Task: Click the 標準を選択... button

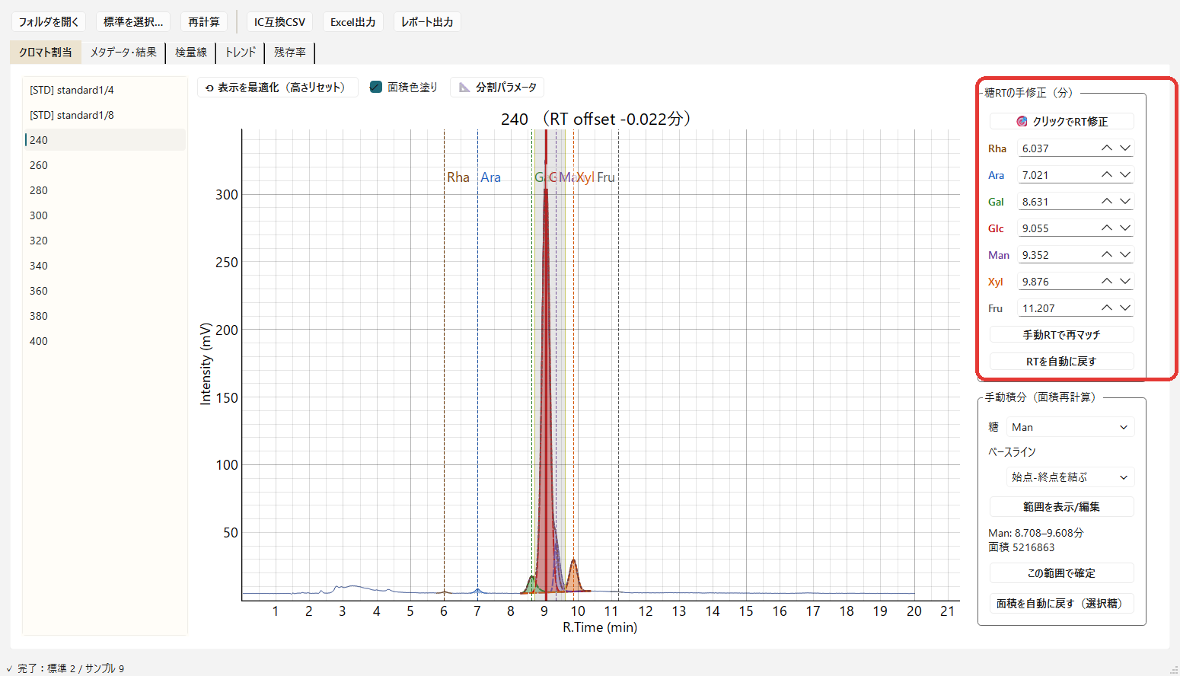Action: pos(133,22)
